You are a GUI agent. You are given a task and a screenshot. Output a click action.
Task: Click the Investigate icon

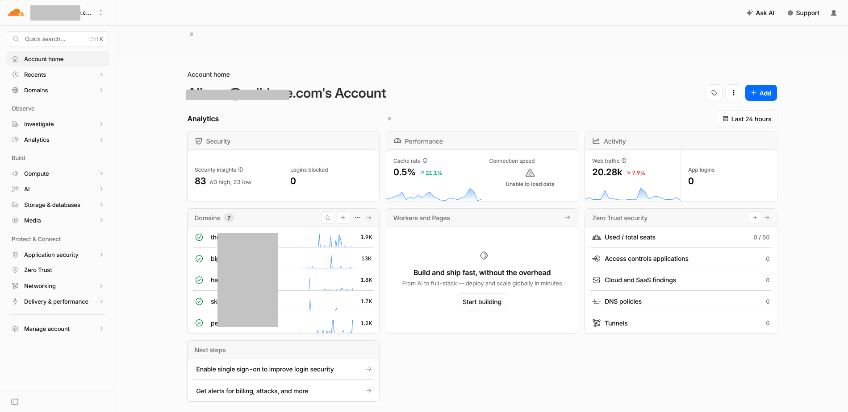click(15, 124)
